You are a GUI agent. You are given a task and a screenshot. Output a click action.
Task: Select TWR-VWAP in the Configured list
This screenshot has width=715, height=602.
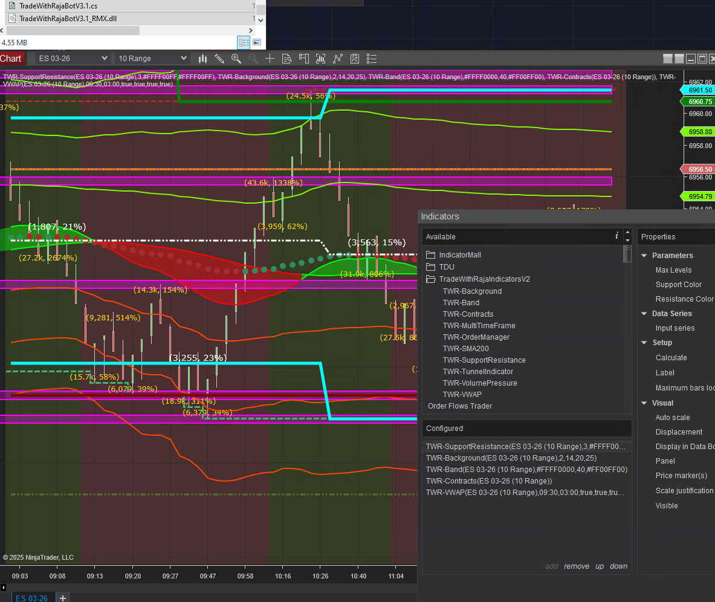tap(525, 493)
